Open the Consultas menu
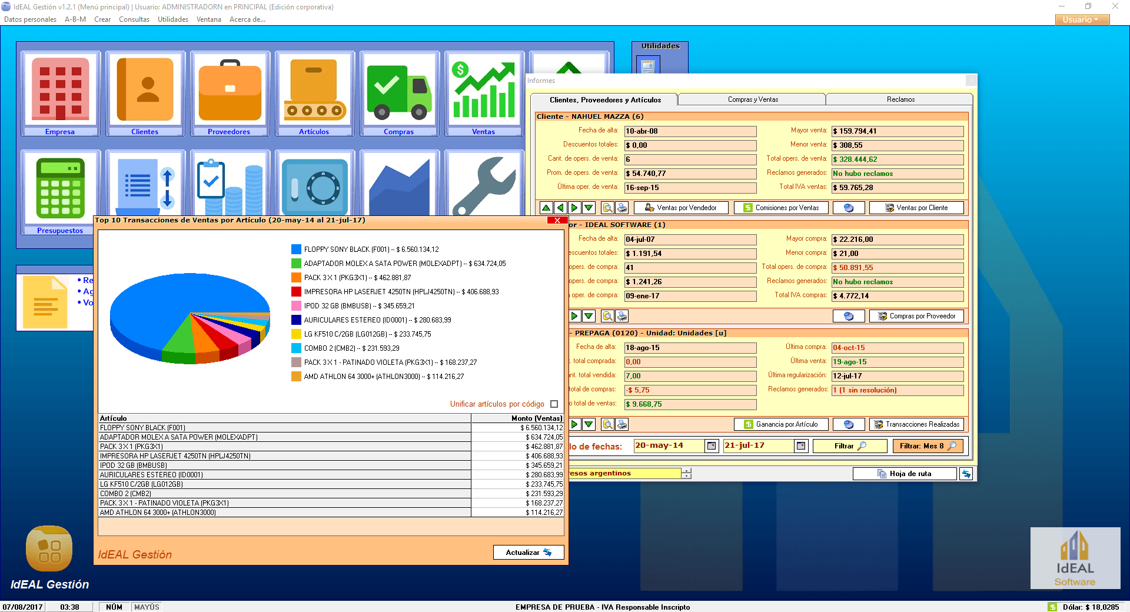 [x=134, y=19]
